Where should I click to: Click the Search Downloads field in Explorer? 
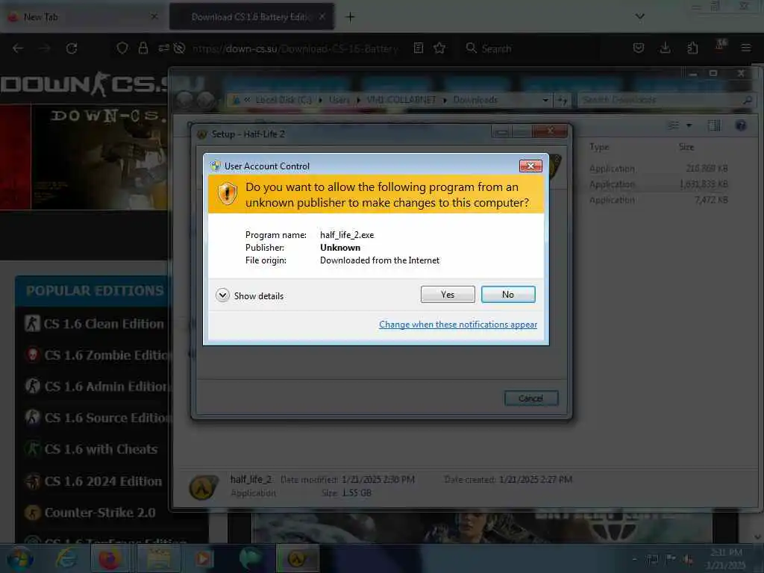[x=665, y=100]
